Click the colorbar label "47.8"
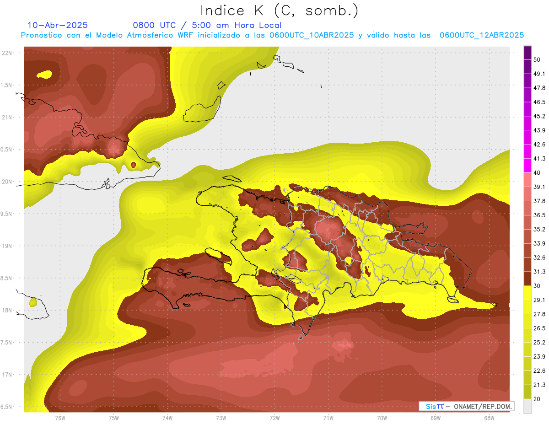549x424 pixels. point(539,88)
